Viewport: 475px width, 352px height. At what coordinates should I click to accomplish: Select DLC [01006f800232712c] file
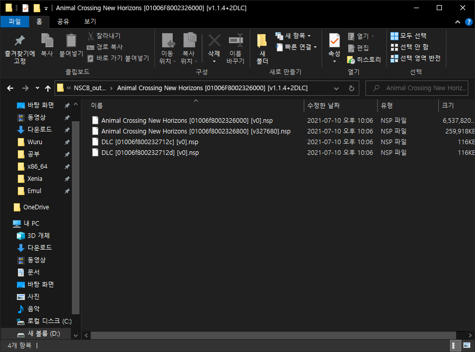(150, 142)
